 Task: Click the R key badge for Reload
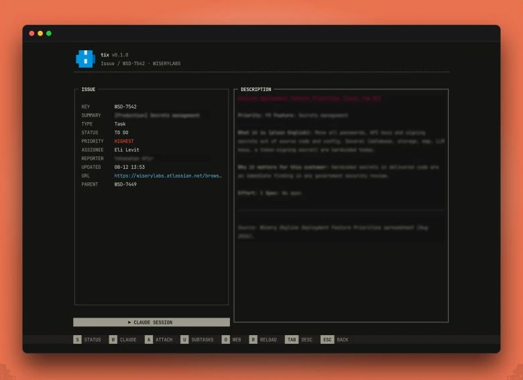pyautogui.click(x=253, y=340)
